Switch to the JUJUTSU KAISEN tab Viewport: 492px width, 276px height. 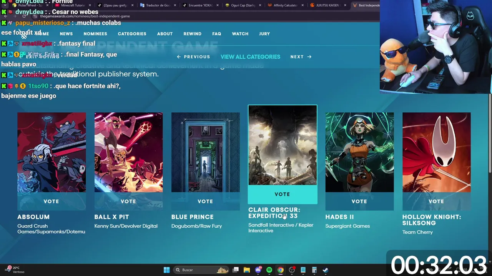[x=327, y=5]
